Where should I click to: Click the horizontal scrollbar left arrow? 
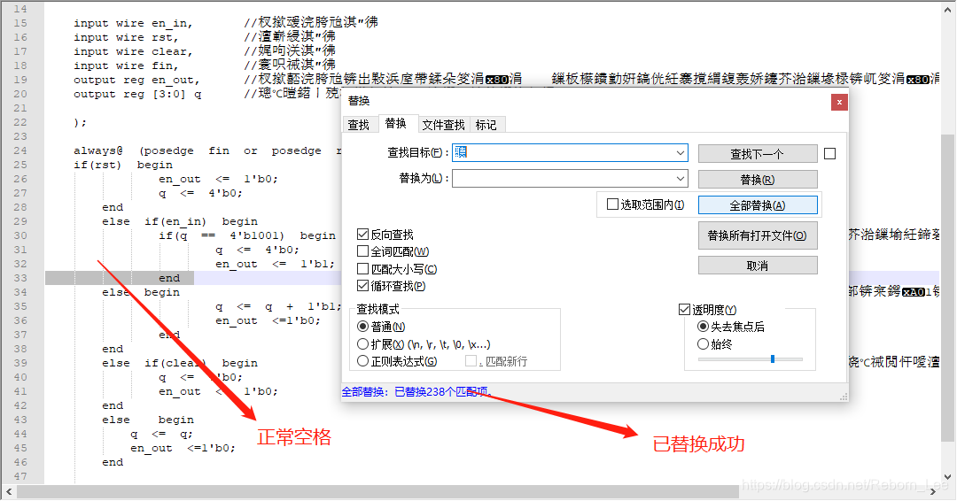point(9,491)
